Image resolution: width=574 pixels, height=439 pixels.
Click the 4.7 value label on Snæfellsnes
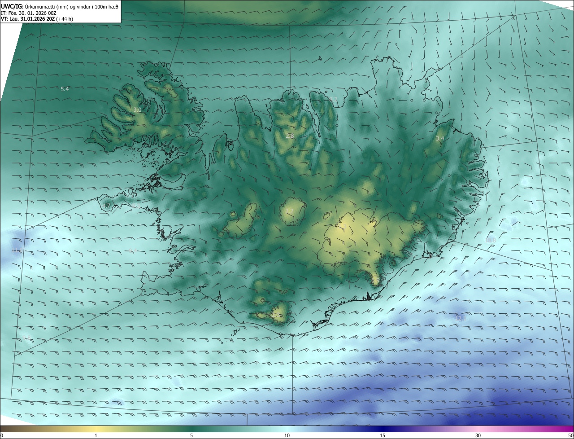pyautogui.click(x=106, y=206)
